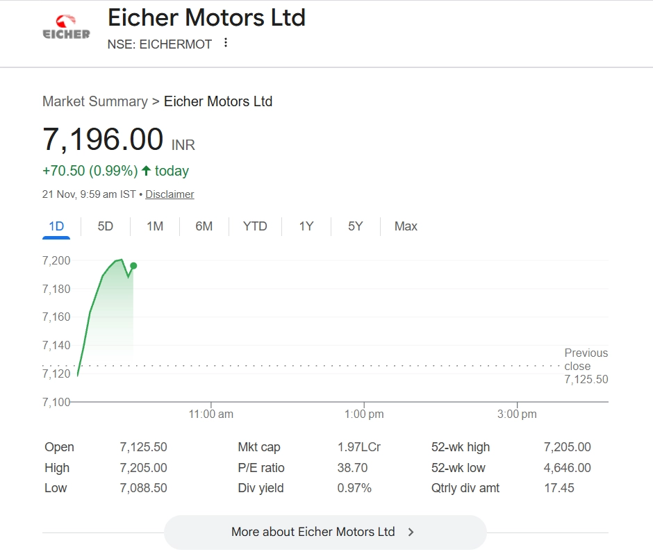
Task: Show the 6M price chart
Action: (204, 226)
